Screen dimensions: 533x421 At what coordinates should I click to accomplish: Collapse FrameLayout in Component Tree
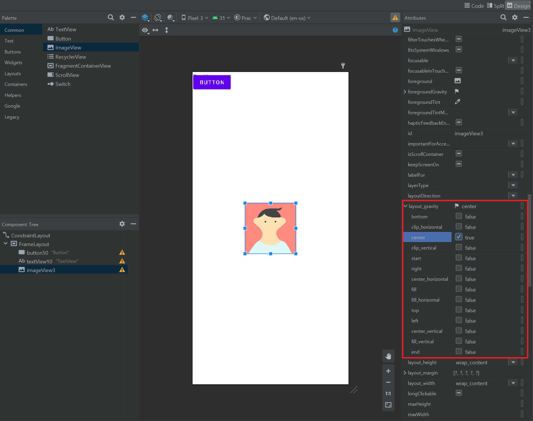click(5, 244)
